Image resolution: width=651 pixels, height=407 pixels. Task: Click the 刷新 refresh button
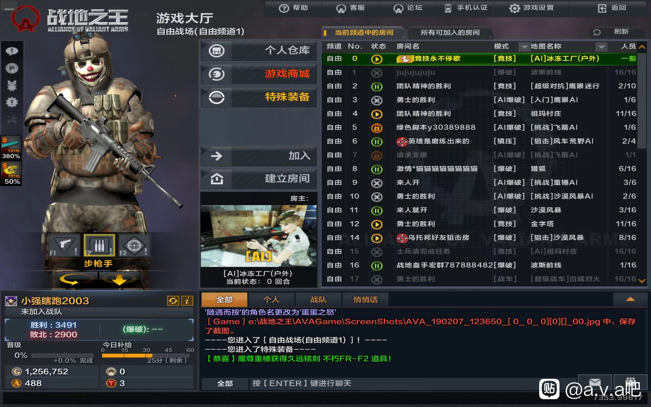(x=616, y=32)
